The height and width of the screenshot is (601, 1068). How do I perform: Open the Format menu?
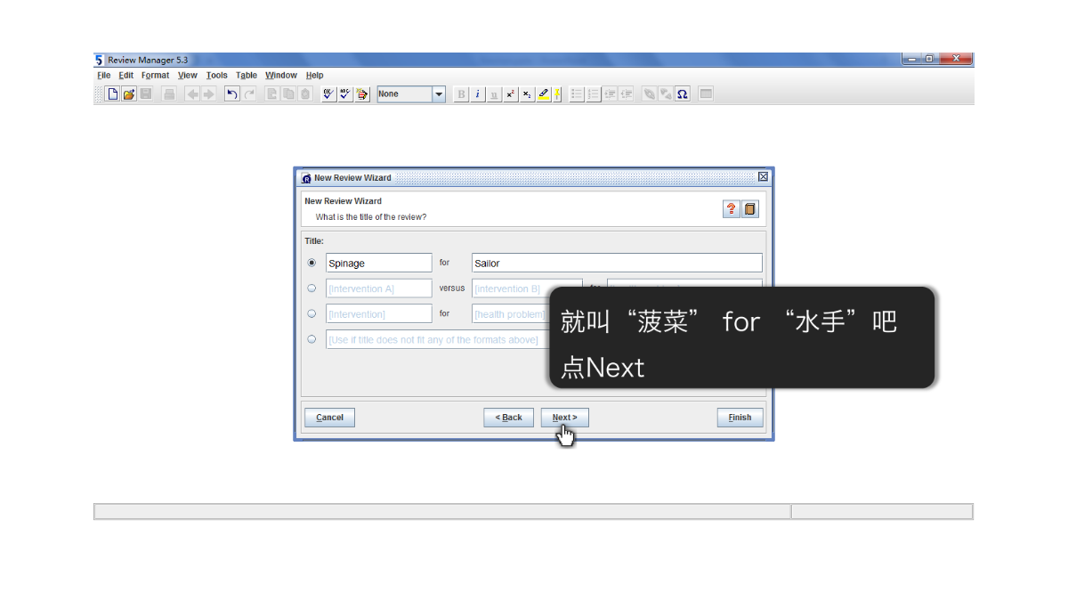point(155,76)
